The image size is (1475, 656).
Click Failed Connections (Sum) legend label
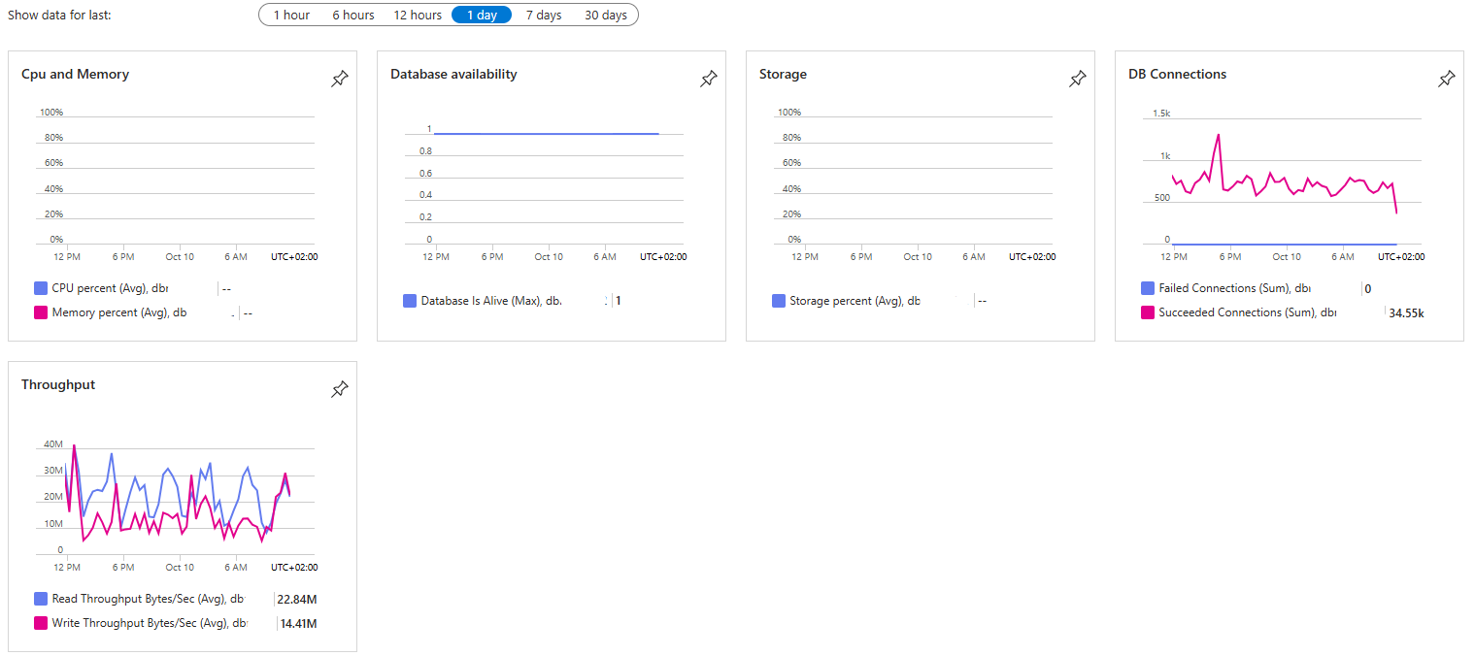coord(1235,288)
